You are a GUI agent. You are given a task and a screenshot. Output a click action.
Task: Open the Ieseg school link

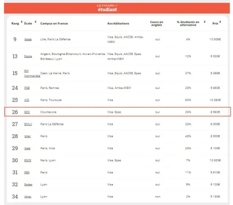[28, 40]
